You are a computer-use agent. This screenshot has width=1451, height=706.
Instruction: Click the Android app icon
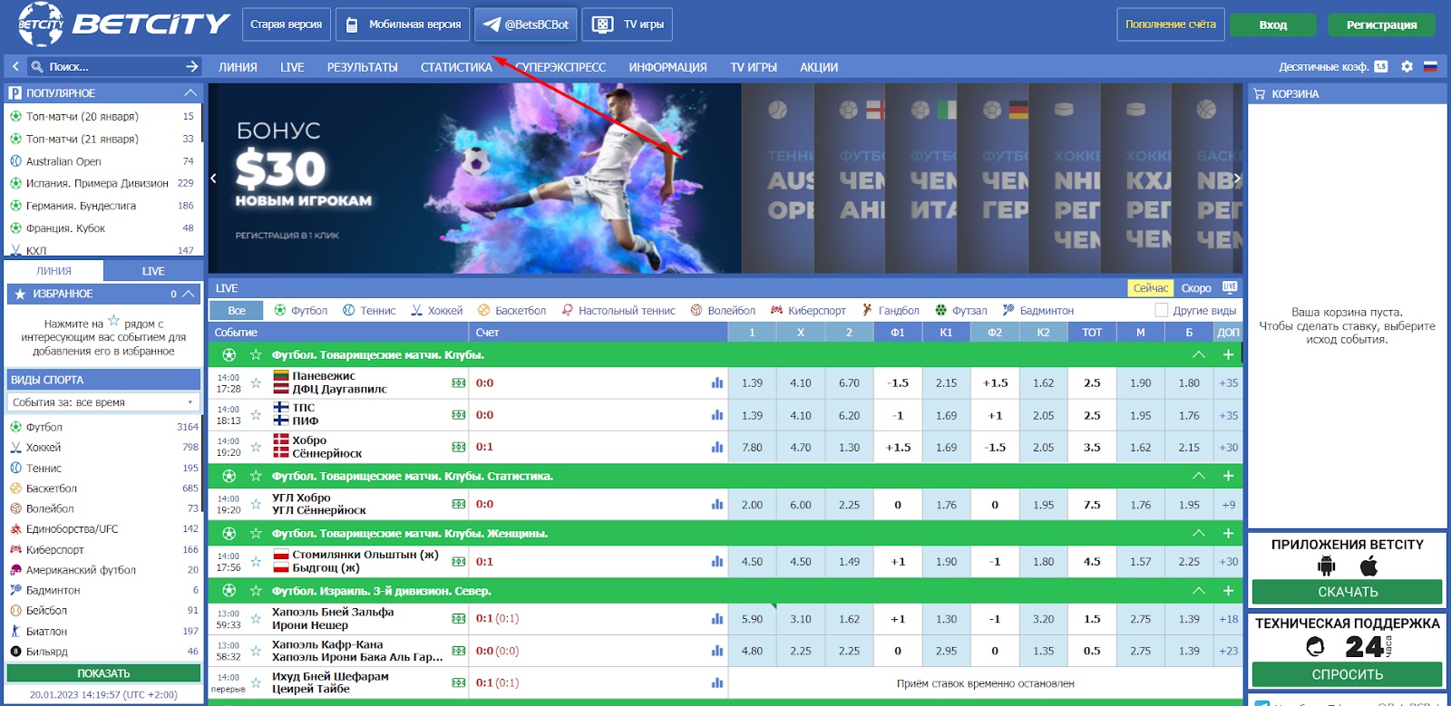pyautogui.click(x=1327, y=566)
